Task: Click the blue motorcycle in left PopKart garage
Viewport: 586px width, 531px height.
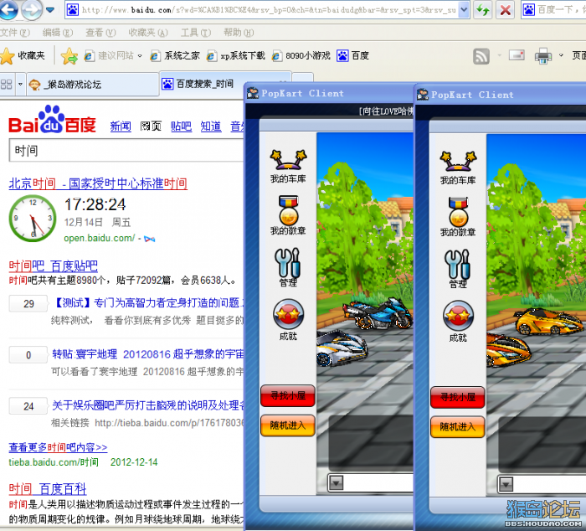Action: tap(377, 313)
